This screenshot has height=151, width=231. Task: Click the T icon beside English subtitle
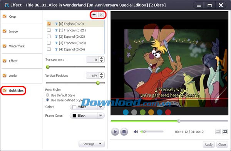pyautogui.click(x=56, y=24)
